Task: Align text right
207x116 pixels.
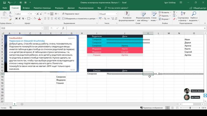Action: pos(52,19)
